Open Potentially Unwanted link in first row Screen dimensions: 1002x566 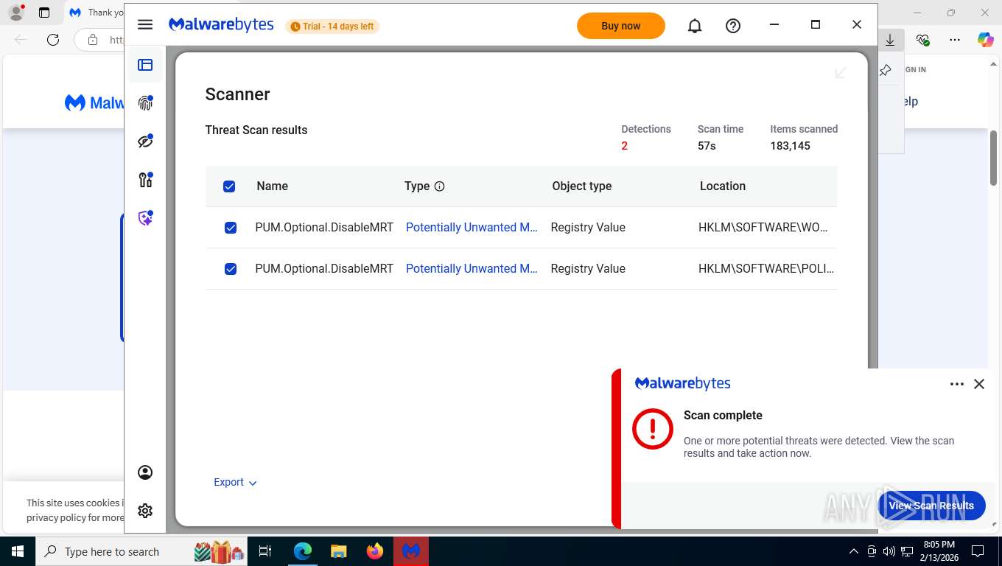coord(472,227)
